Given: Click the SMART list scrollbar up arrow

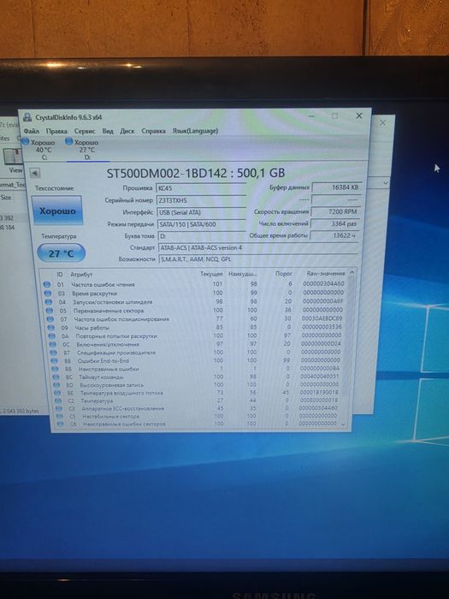Looking at the screenshot, I should [x=352, y=272].
